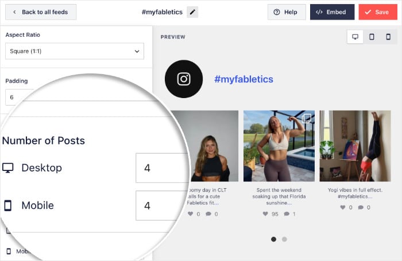Image resolution: width=402 pixels, height=261 pixels.
Task: Select the first carousel pagination dot
Action: point(273,239)
